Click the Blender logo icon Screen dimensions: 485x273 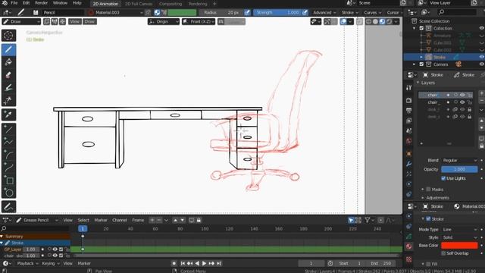click(x=5, y=3)
